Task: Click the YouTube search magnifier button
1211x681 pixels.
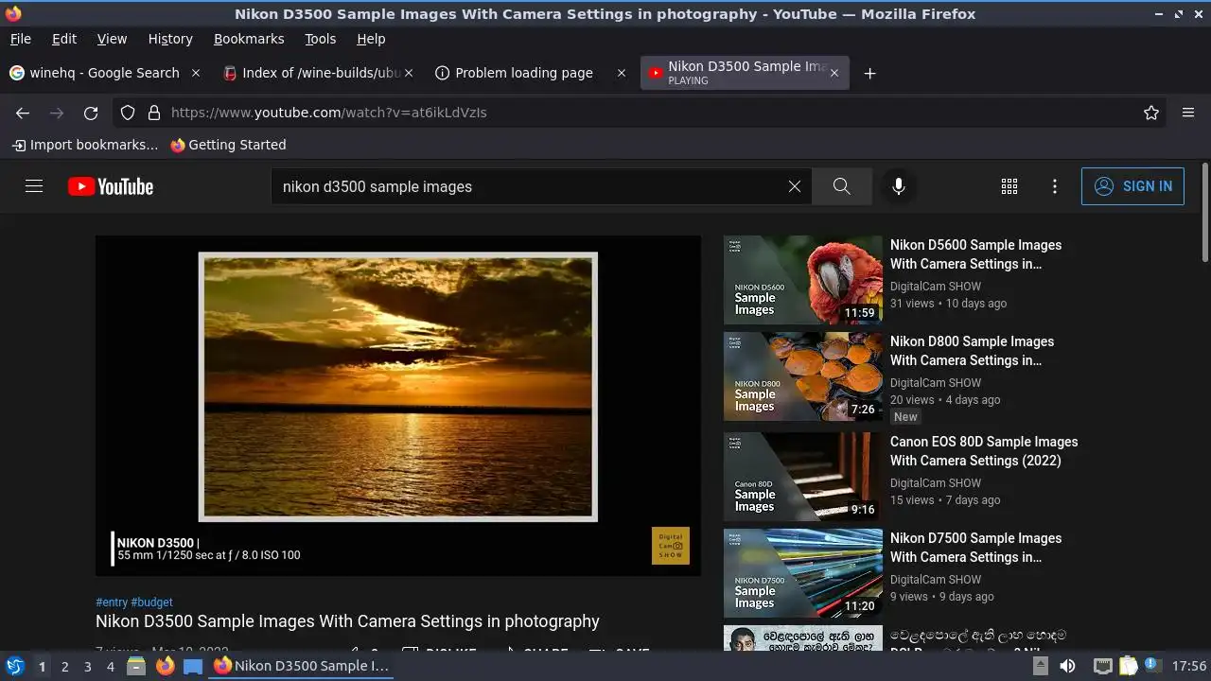Action: pyautogui.click(x=842, y=186)
